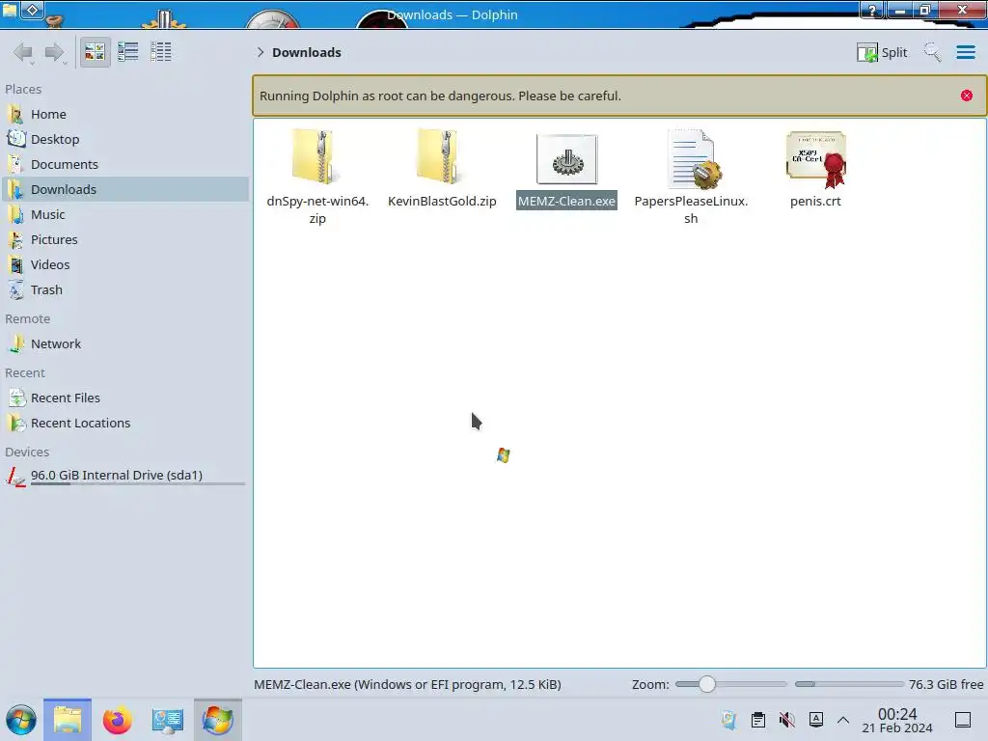Unmute the audio volume tray icon

coord(786,720)
